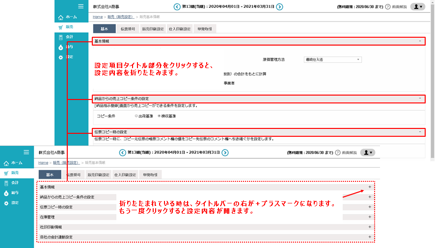
Task: Click 株式会社A商事 company name in upper screen
Action: click(x=106, y=7)
